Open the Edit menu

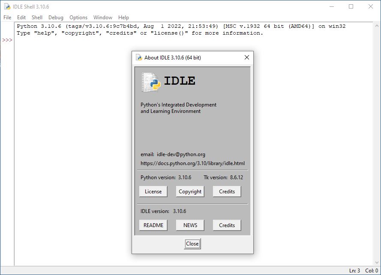click(x=21, y=18)
